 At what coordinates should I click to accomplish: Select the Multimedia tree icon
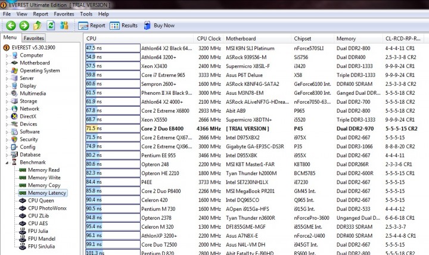pyautogui.click(x=14, y=94)
